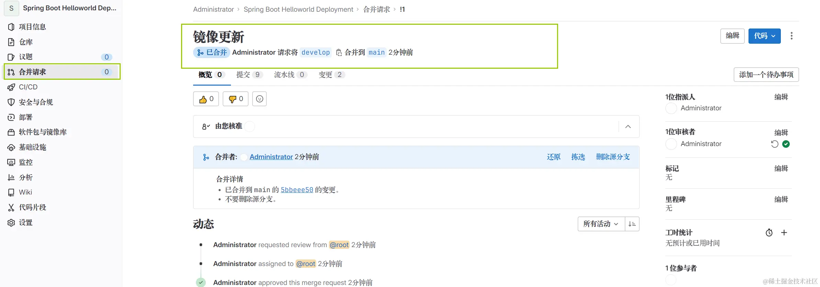Open the develop branch link

pyautogui.click(x=315, y=52)
